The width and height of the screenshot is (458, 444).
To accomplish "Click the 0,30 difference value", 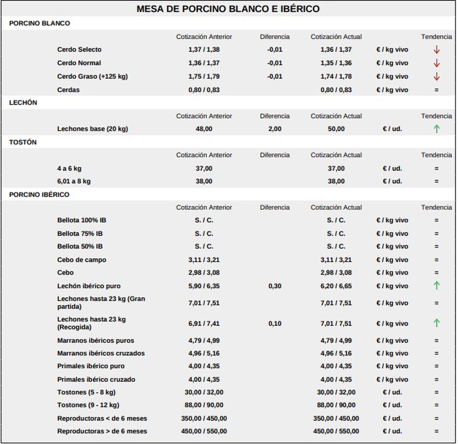I will click(275, 286).
